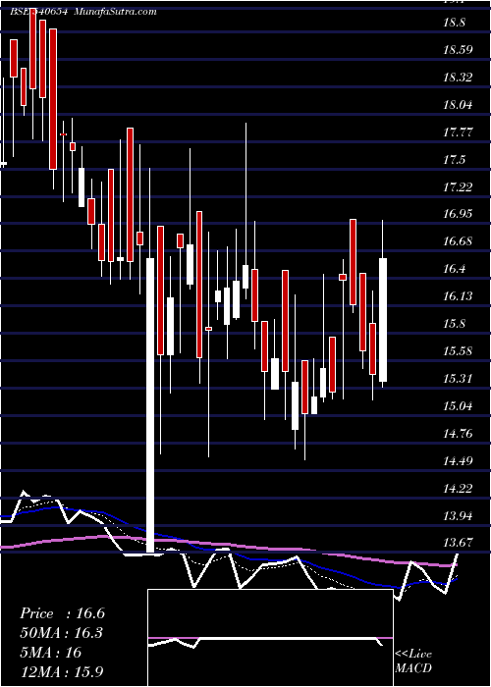Click the 50MA : 16.3 readout
Viewport: 491px width, 687px height.
pos(62,633)
